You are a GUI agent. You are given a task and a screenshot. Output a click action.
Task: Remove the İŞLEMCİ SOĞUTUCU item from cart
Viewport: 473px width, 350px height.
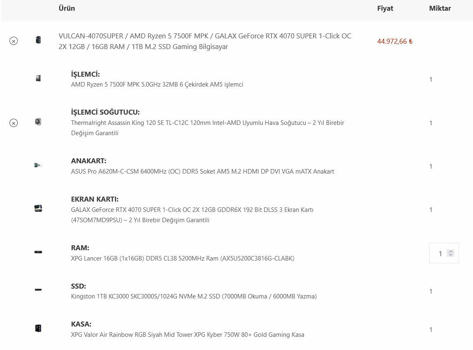coord(14,123)
